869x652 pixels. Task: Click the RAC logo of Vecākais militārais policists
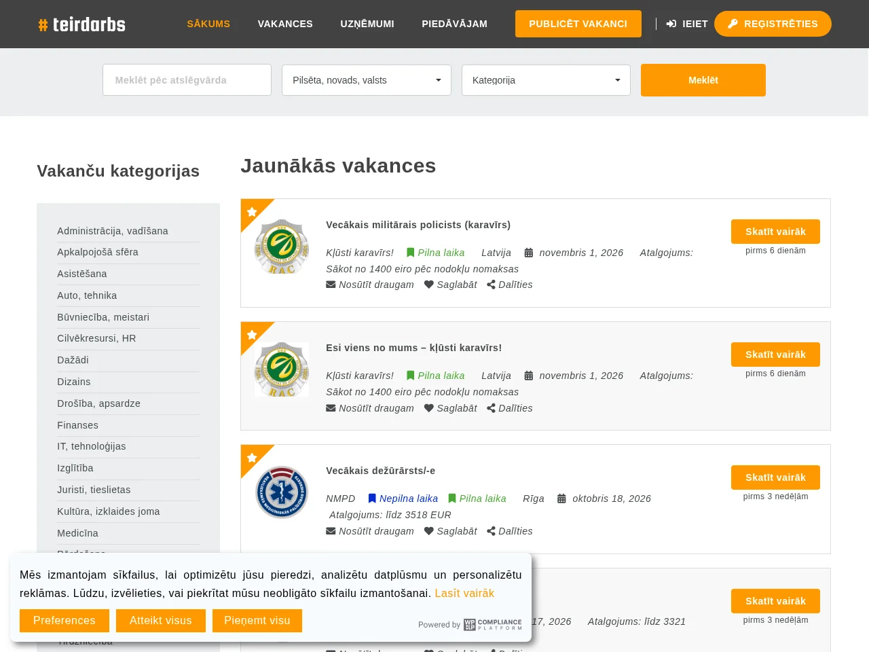[x=282, y=247]
